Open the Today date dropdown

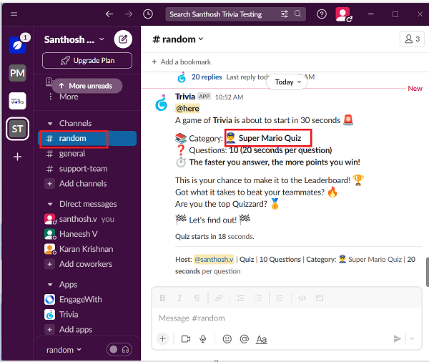(287, 82)
